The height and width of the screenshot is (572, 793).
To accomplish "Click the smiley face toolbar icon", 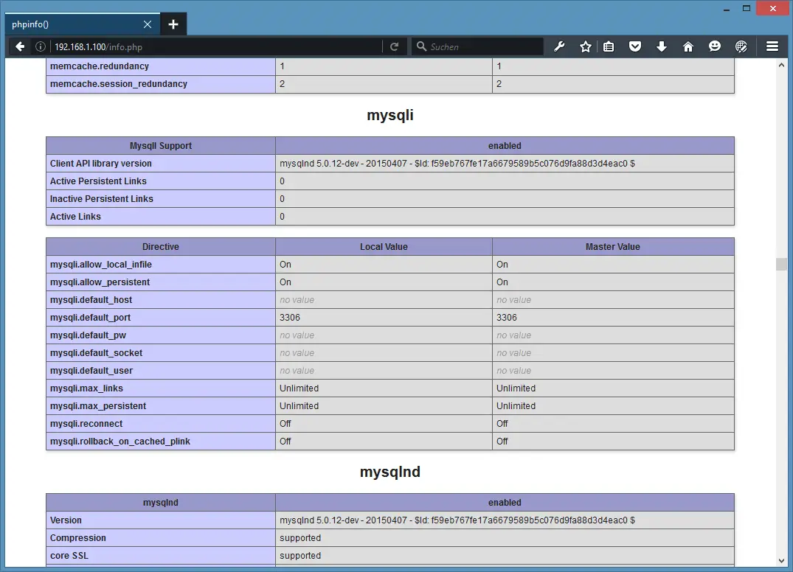I will point(715,46).
